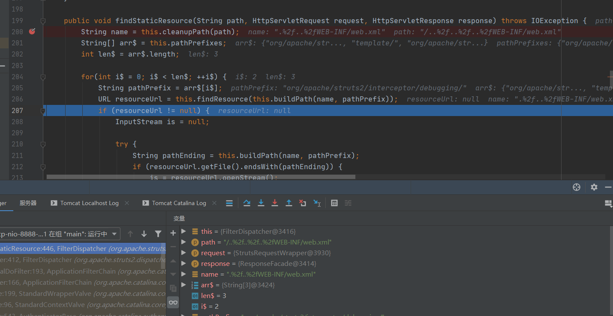
Task: Click the findResource call on line 206
Action: [220, 99]
